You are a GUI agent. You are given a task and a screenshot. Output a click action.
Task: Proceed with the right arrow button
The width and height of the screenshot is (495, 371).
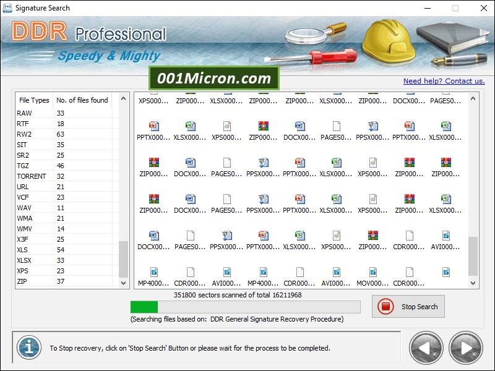pyautogui.click(x=466, y=348)
